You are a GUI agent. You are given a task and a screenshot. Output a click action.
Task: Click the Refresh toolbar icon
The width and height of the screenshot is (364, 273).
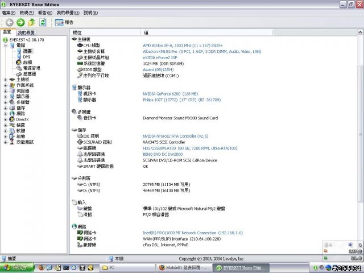(x=43, y=22)
